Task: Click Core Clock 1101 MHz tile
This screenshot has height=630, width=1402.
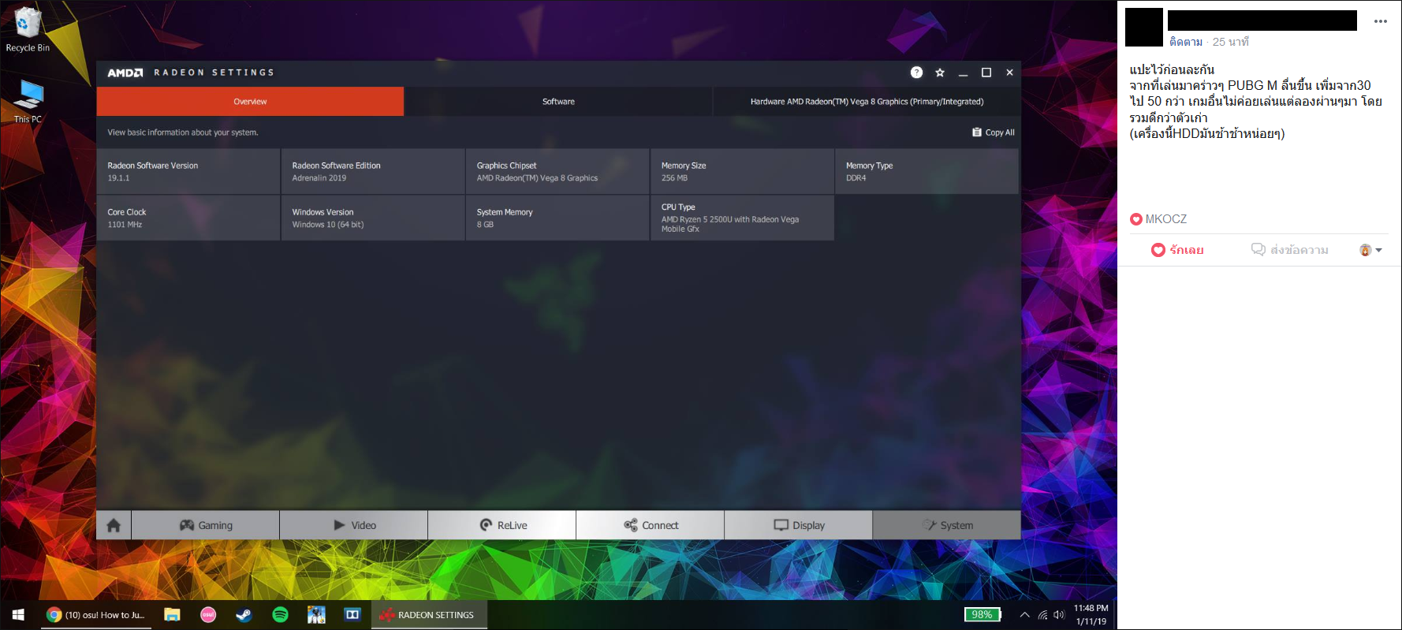Action: click(x=188, y=218)
